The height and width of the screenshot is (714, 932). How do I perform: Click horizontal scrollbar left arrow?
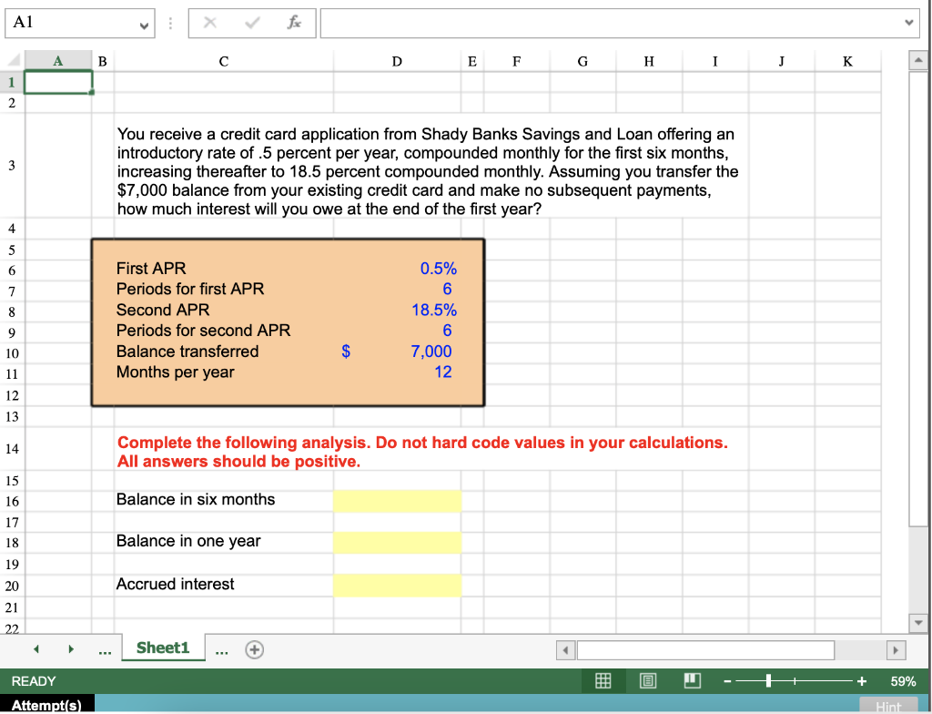565,649
